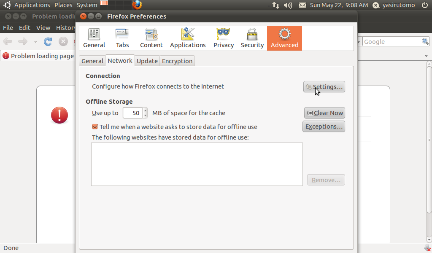Screen dimensions: 432x253
Task: Decrease cache size with down stepper
Action: 145,116
